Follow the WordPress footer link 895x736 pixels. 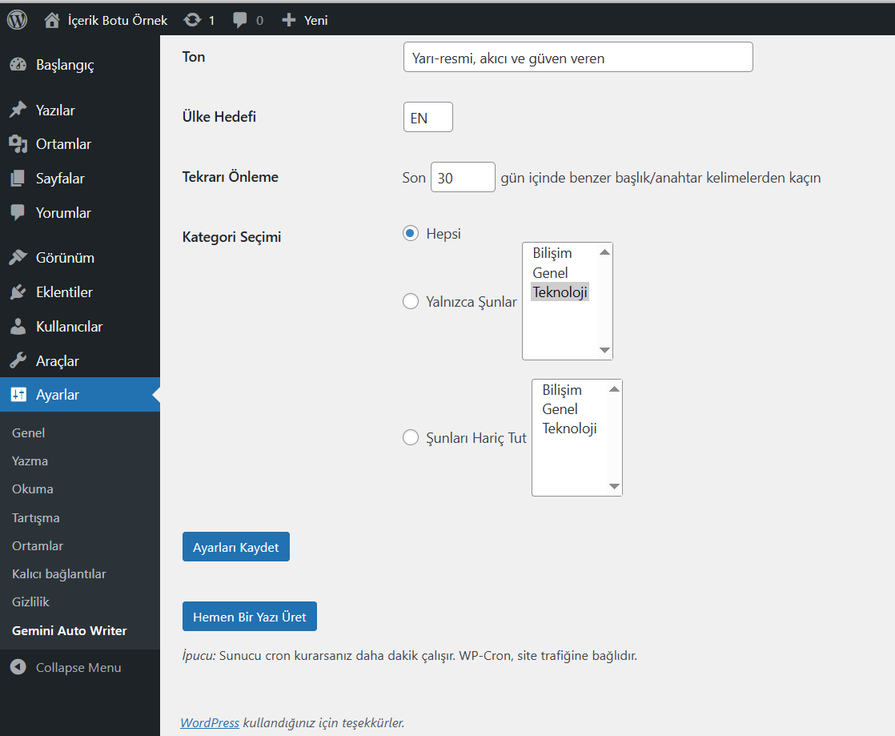point(210,722)
